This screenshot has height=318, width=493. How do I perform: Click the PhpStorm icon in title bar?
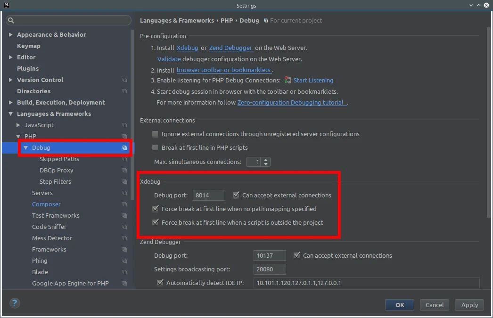[x=7, y=6]
